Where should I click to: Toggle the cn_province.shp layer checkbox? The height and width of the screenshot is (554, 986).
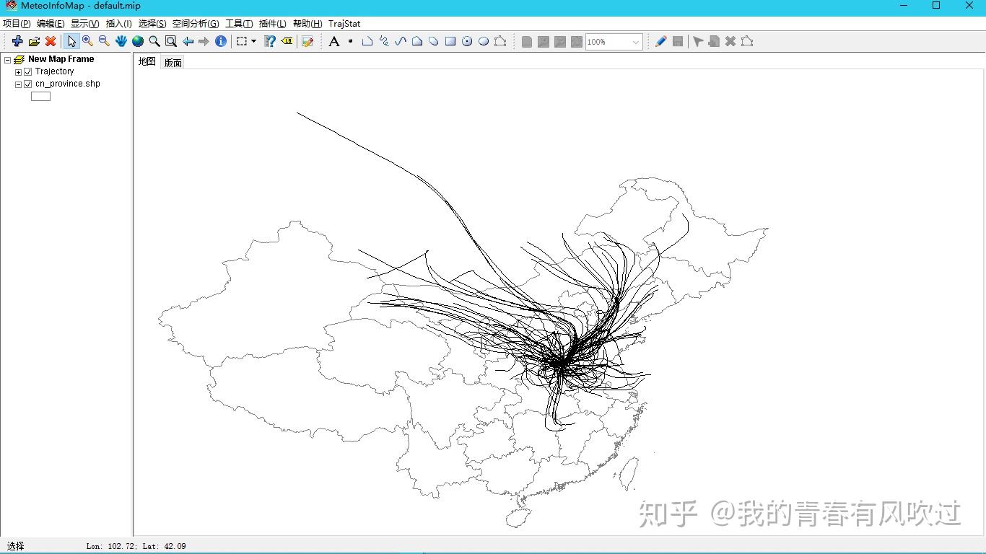pyautogui.click(x=28, y=84)
